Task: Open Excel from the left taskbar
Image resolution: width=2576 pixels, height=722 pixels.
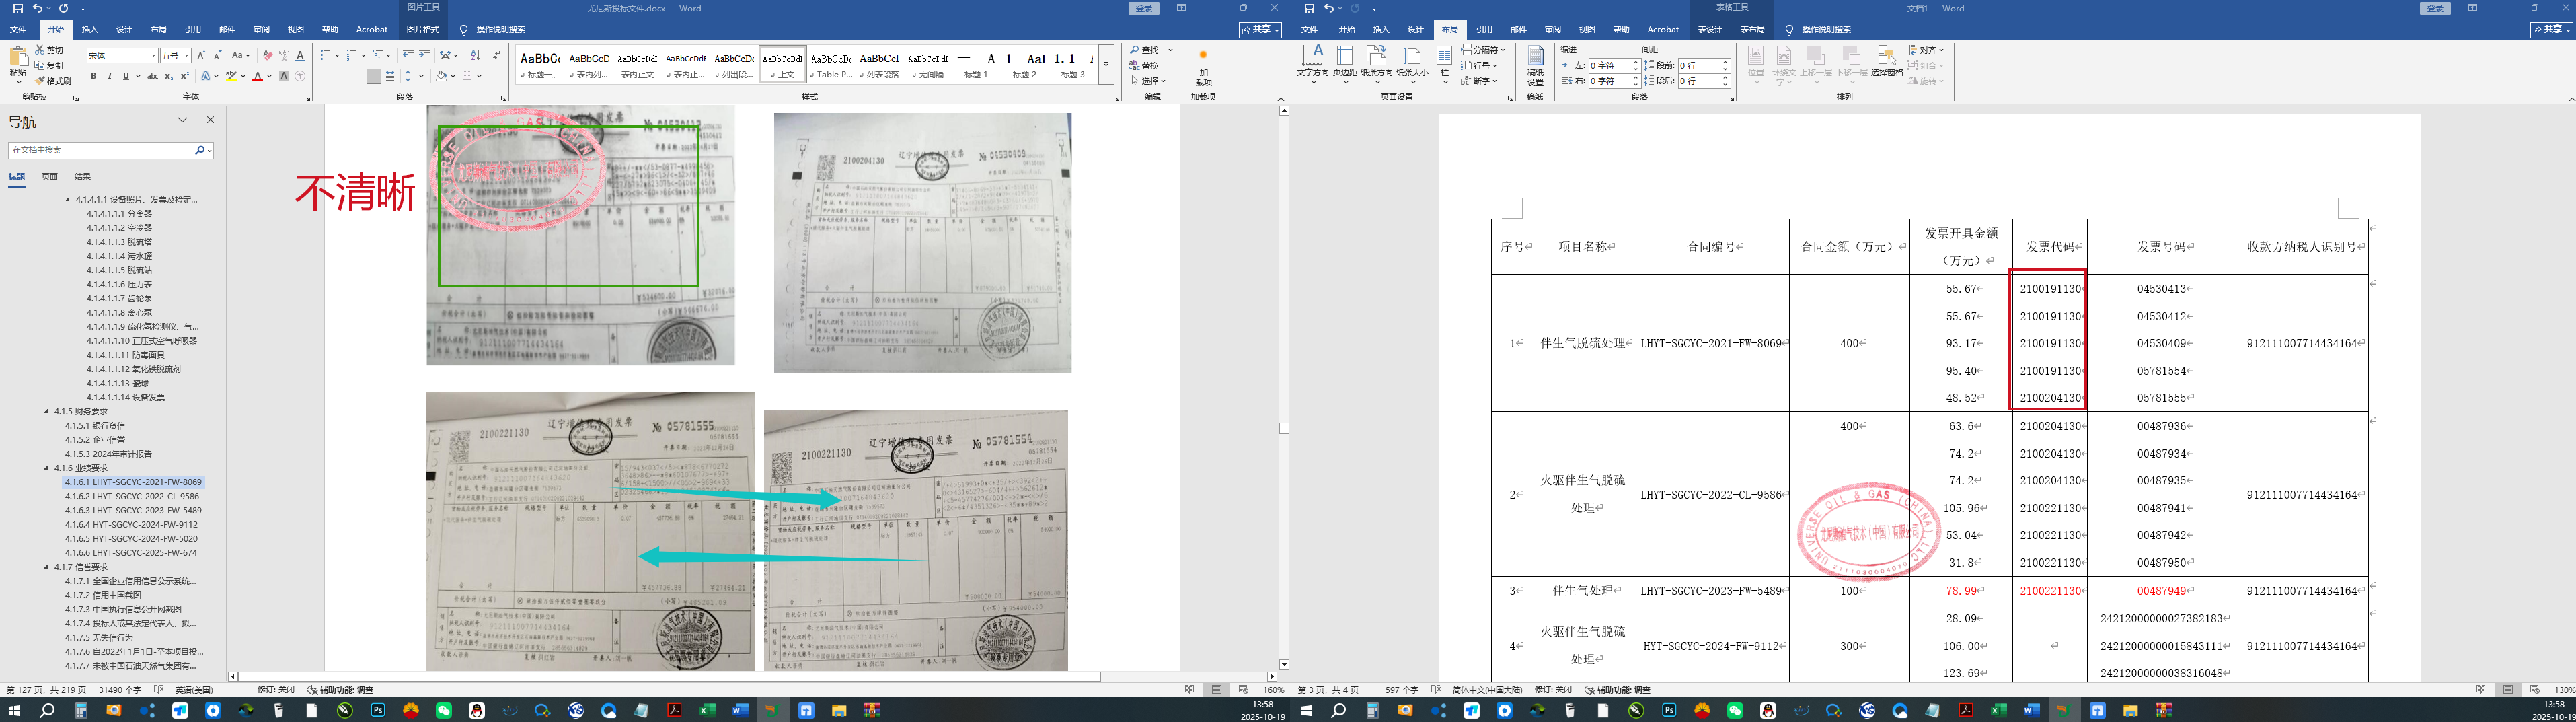Action: click(x=707, y=710)
